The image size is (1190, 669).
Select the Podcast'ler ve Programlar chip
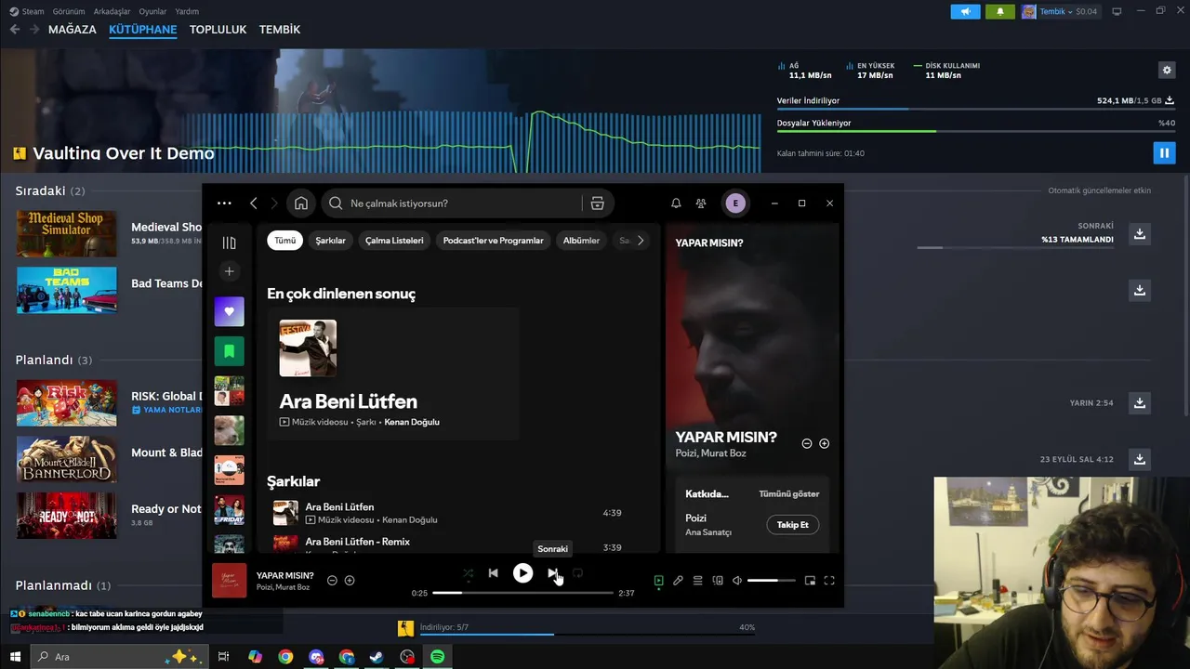(x=493, y=241)
